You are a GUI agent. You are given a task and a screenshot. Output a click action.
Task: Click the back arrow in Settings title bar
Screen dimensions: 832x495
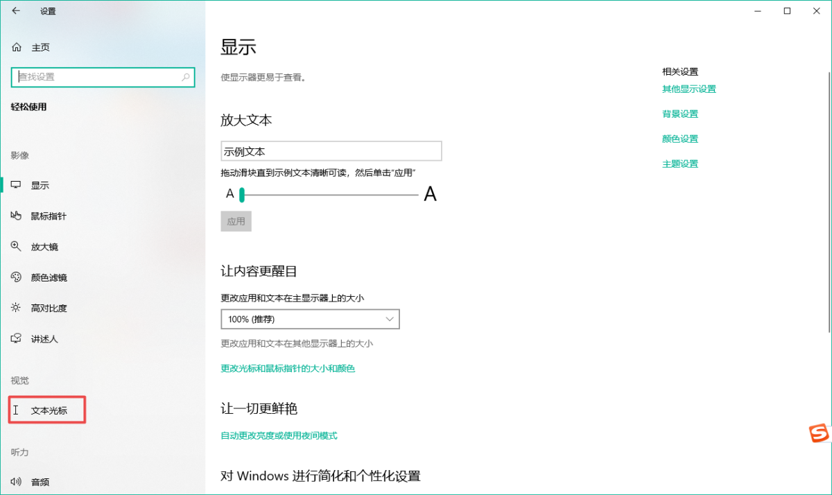coord(16,10)
